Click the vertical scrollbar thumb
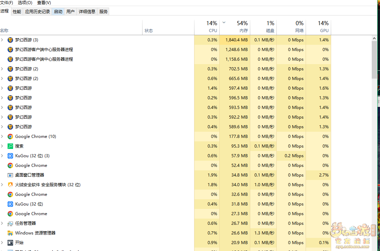The width and height of the screenshot is (380, 251). pyautogui.click(x=374, y=60)
